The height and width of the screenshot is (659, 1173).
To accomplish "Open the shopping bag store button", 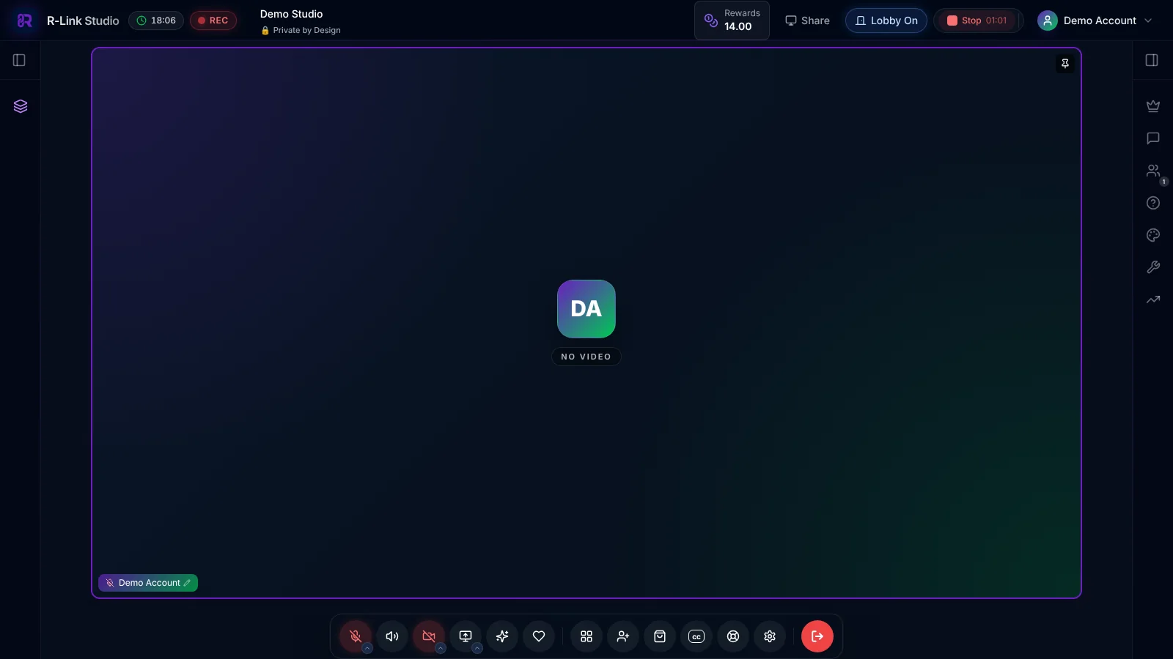I will 660,636.
